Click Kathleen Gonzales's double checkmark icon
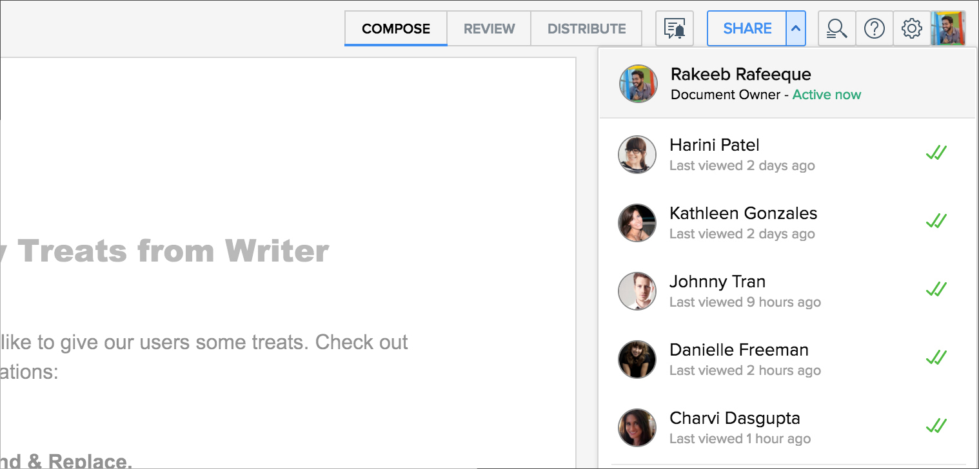 click(936, 222)
